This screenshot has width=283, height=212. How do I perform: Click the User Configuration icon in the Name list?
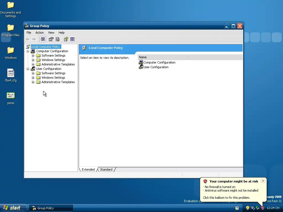pyautogui.click(x=141, y=67)
